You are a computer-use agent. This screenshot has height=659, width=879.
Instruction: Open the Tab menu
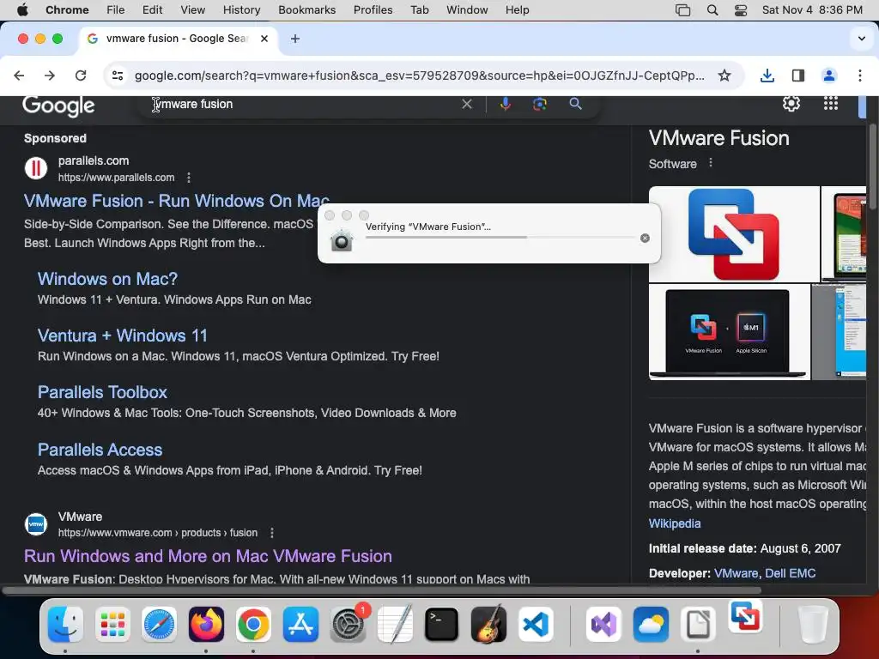pos(419,10)
